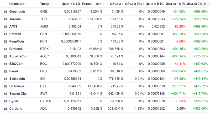Click the Farad coin icon
This screenshot has width=210, height=113.
[6, 71]
